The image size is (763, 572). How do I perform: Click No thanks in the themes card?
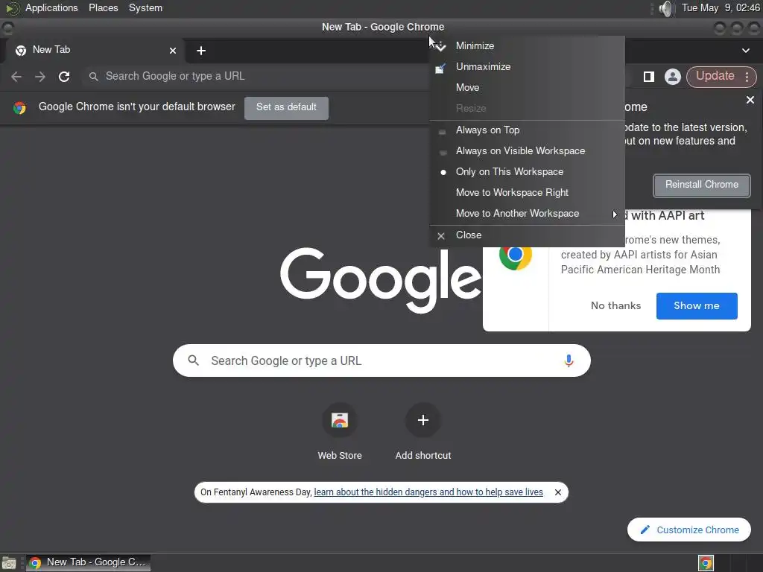coord(615,306)
